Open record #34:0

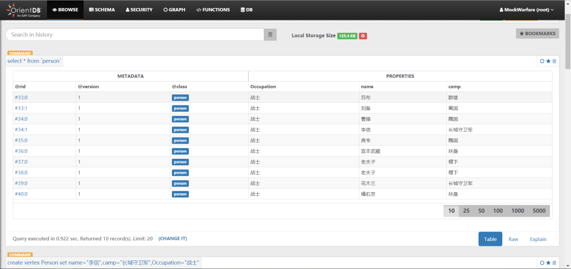(21, 119)
